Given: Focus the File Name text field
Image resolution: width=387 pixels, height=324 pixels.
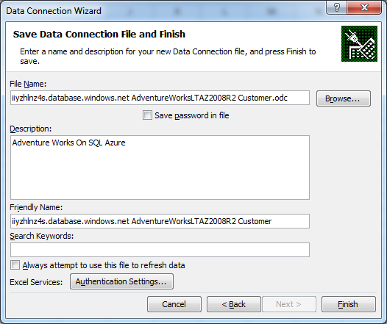Looking at the screenshot, I should (160, 98).
